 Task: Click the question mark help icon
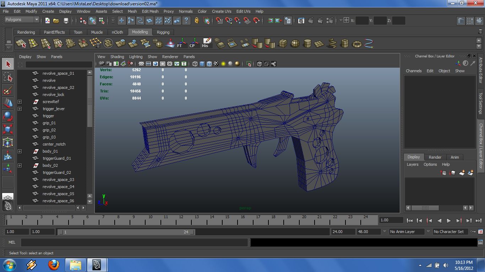186,21
